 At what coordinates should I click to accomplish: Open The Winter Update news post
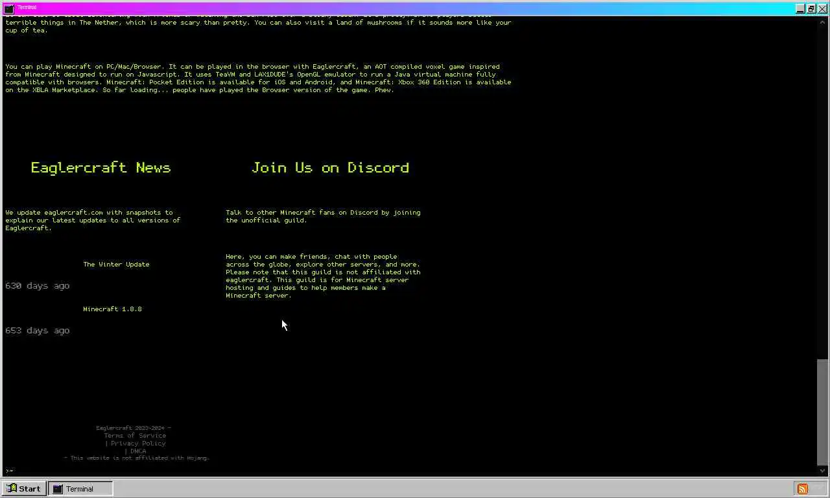click(x=116, y=265)
